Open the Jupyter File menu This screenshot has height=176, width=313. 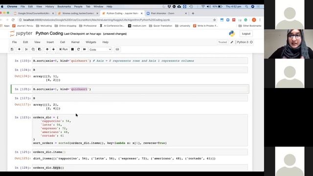pos(14,42)
